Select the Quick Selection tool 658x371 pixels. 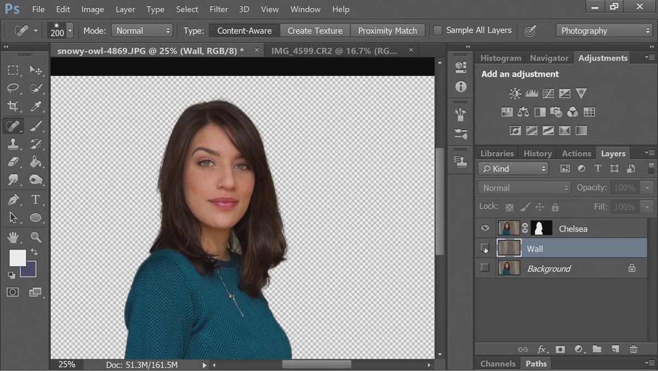pos(36,88)
